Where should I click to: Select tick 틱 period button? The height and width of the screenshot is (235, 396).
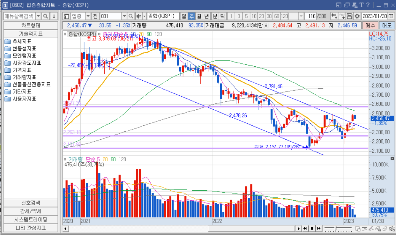(223, 16)
